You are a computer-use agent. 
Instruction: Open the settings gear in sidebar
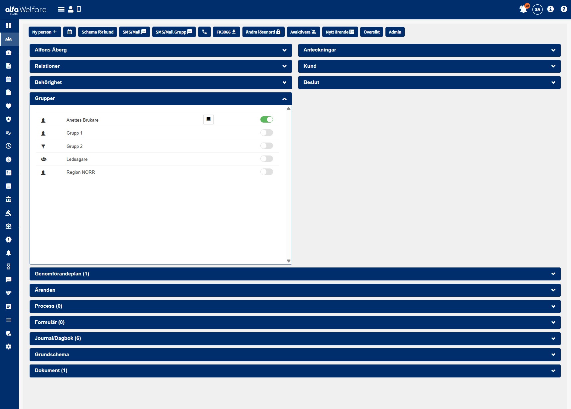coord(9,347)
